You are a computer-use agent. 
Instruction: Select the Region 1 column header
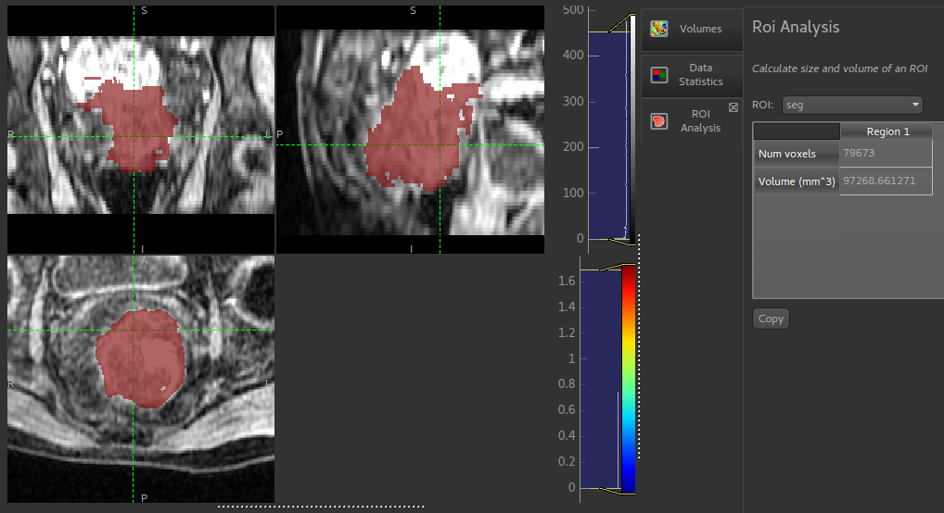pos(887,131)
